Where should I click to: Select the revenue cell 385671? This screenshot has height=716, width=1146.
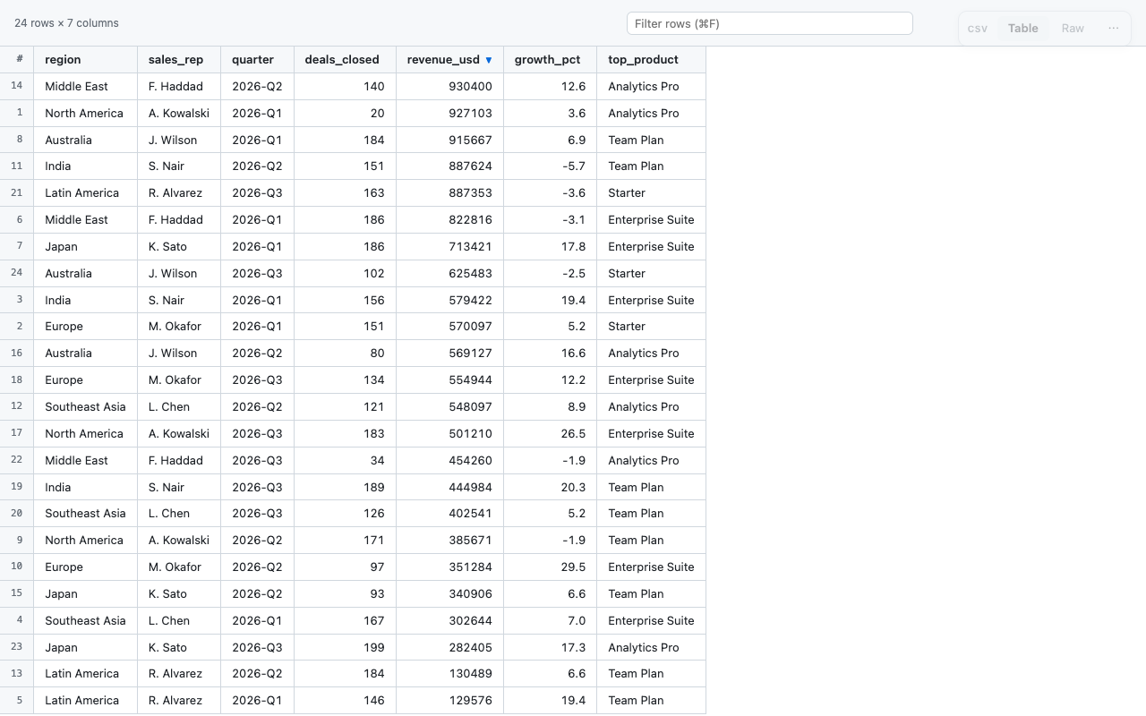pyautogui.click(x=449, y=541)
